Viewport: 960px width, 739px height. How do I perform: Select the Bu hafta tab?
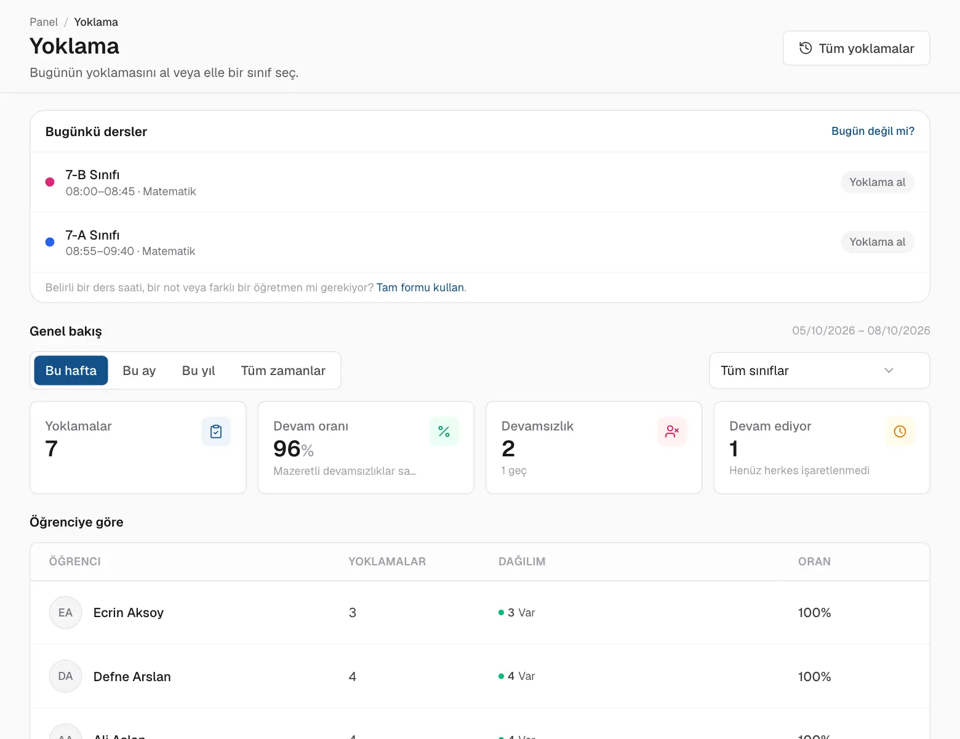point(71,371)
